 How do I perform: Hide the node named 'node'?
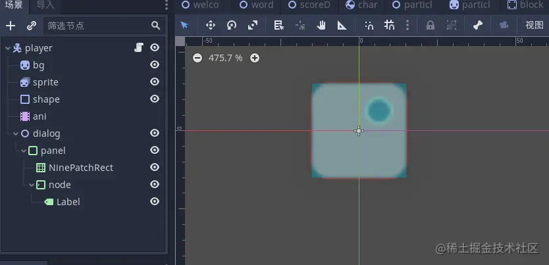tap(155, 185)
